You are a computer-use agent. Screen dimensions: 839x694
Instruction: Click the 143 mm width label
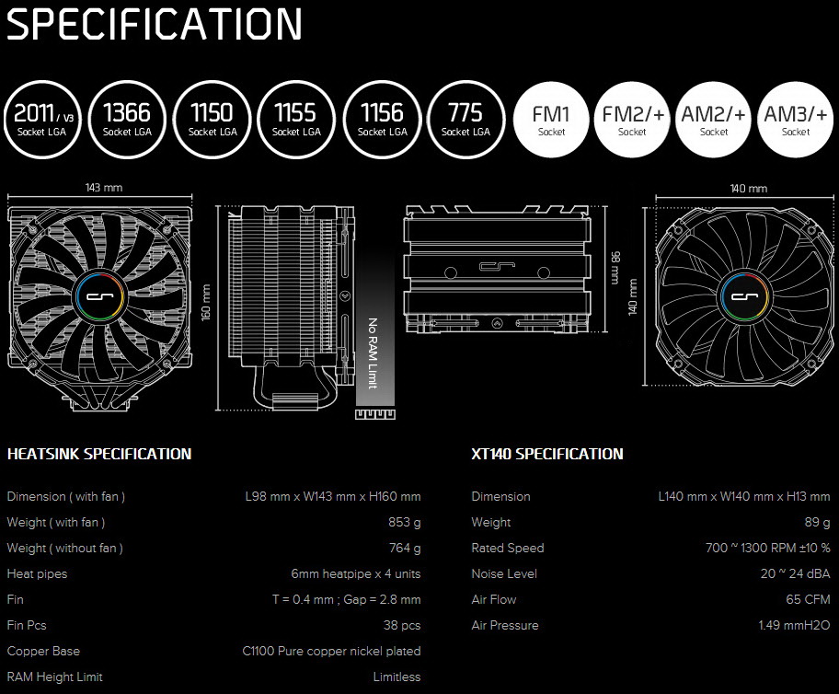point(104,188)
